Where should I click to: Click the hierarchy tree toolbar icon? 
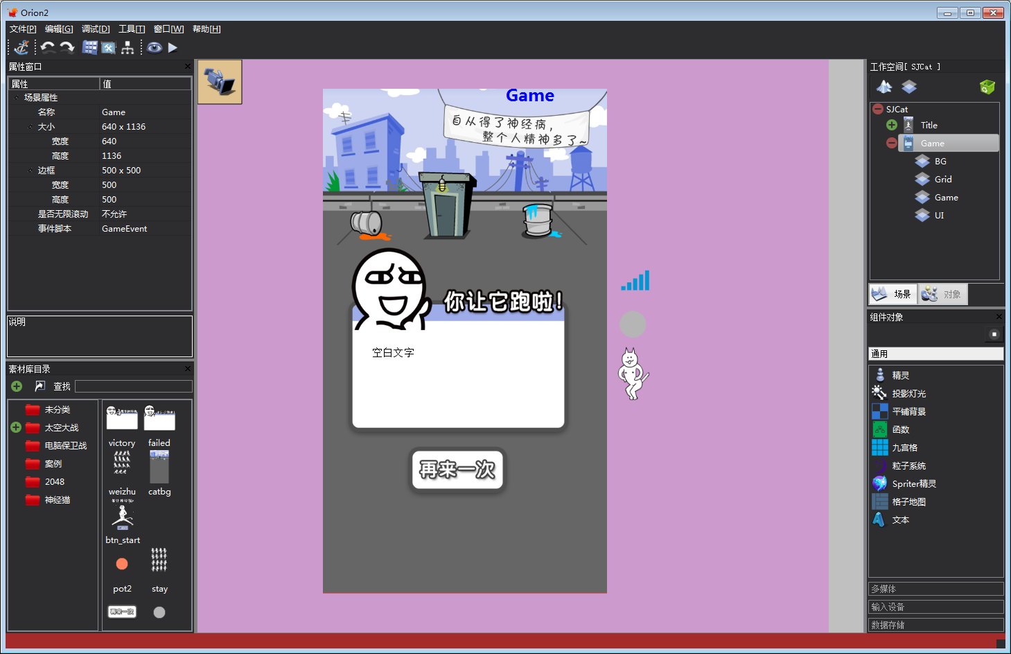click(x=128, y=47)
